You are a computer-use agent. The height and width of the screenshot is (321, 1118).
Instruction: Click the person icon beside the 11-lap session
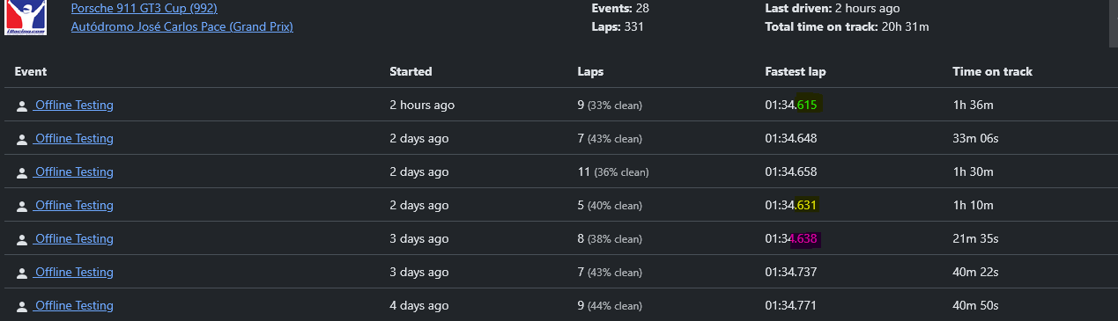point(22,172)
